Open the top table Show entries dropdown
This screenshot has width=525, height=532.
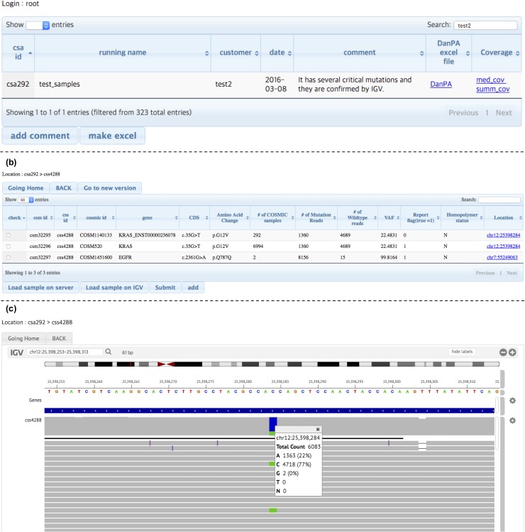click(x=38, y=25)
